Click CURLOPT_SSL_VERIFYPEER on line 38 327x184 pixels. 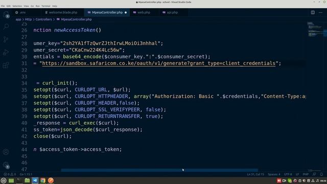tap(107, 110)
